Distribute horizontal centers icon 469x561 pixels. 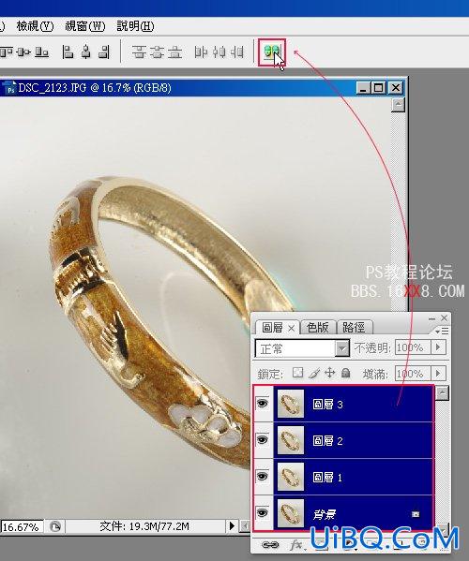tap(219, 52)
